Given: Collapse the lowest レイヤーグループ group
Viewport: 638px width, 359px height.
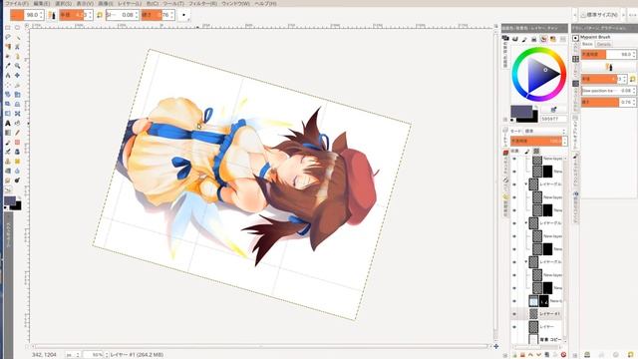Looking at the screenshot, I should click(x=525, y=261).
